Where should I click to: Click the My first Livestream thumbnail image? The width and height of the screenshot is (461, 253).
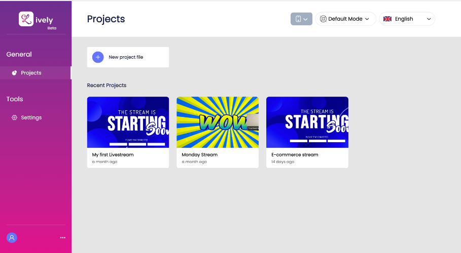pyautogui.click(x=128, y=122)
